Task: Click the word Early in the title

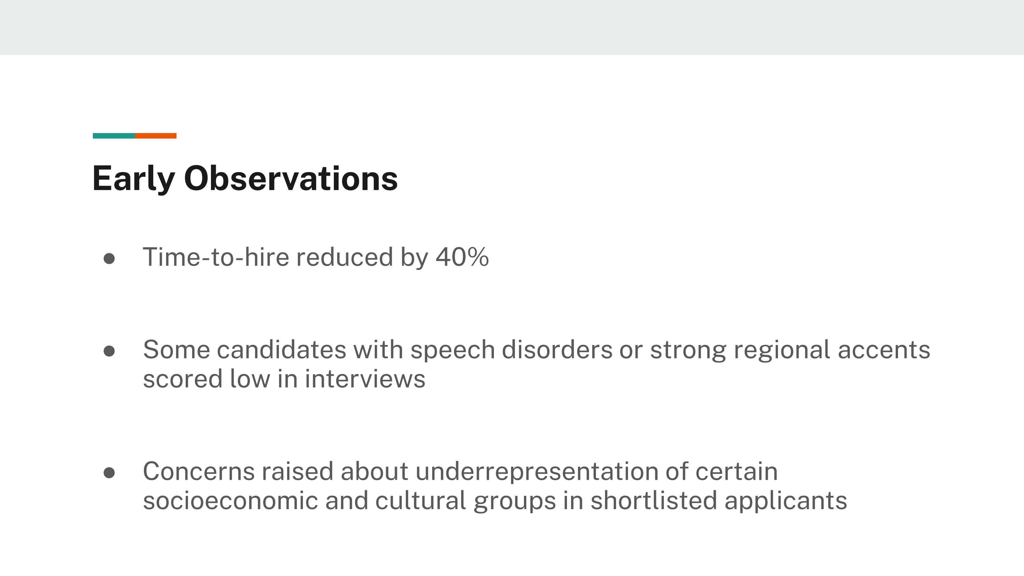Action: (x=133, y=179)
